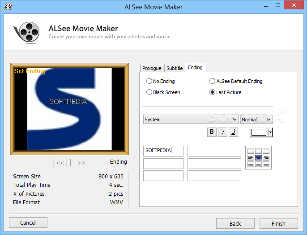Viewport: 307px width, 235px height.
Task: Go to next preview with >> button
Action: 81,163
